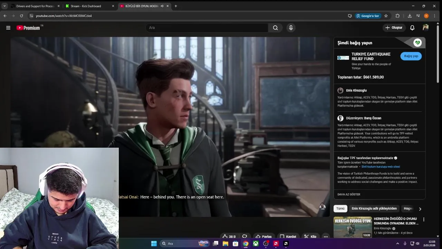Image resolution: width=442 pixels, height=249 pixels.
Task: Click the microphone icon in system tray
Action: tap(405, 243)
